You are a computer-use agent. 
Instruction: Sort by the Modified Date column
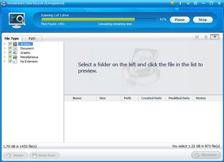click(179, 98)
